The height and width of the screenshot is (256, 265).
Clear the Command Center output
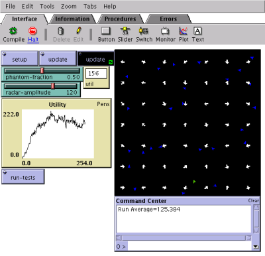tap(253, 200)
